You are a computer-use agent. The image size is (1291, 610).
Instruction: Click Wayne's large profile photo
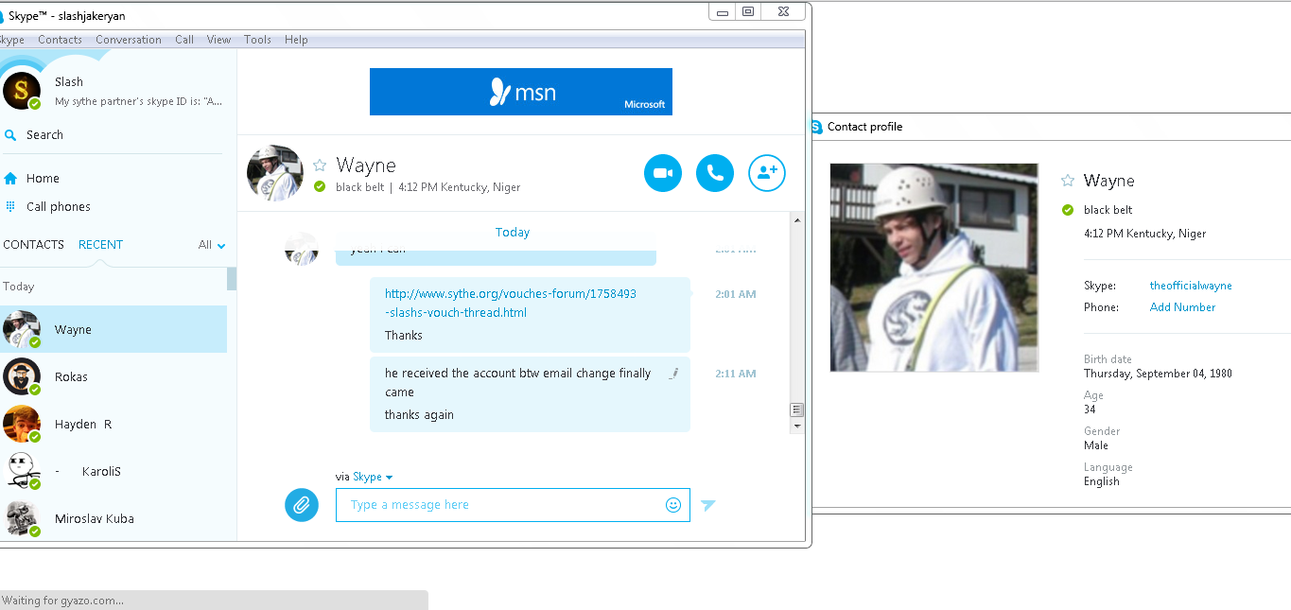click(x=934, y=268)
